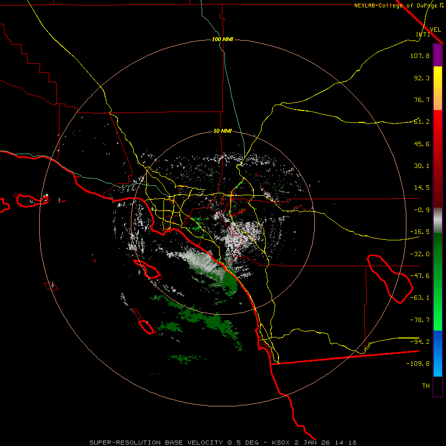This screenshot has height=446, width=446.
Task: Pick the blue segment of the velocity color bar
Action: (x=438, y=353)
